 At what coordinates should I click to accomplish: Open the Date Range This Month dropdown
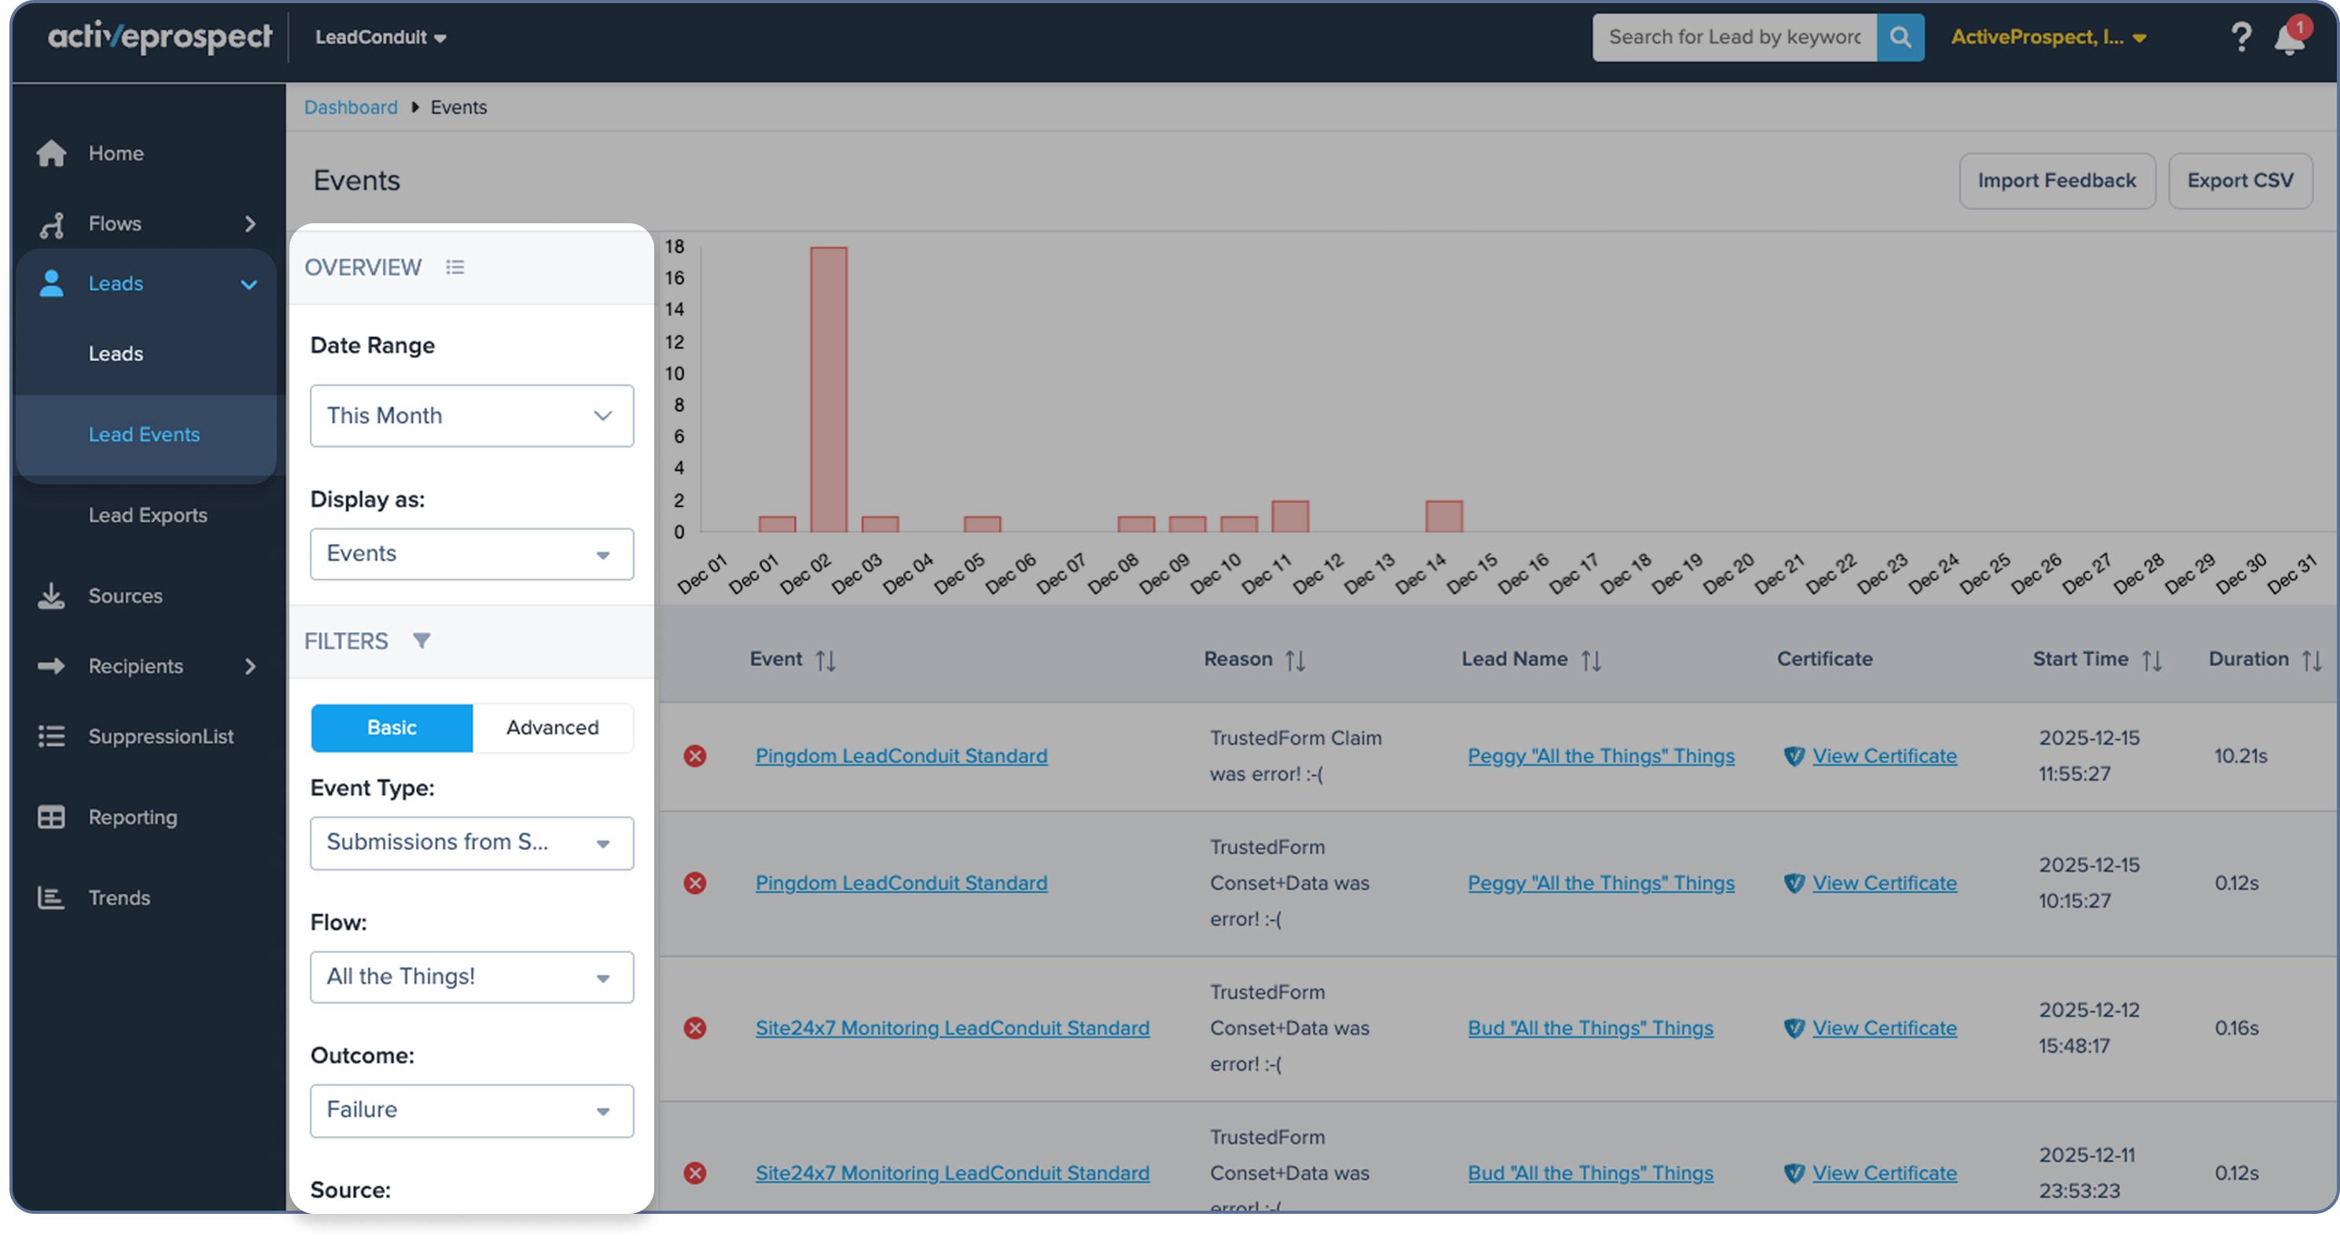[x=472, y=416]
